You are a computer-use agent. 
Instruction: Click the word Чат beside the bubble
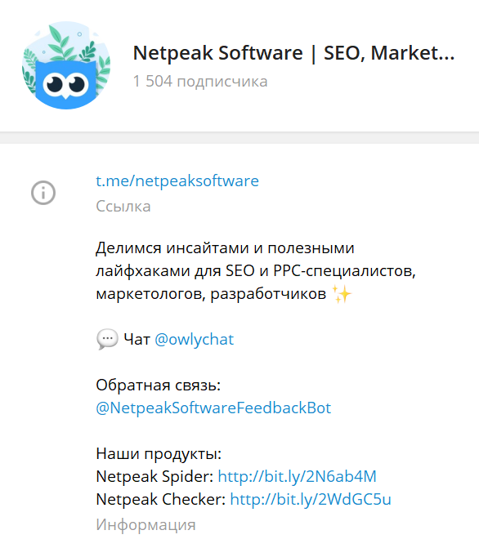click(x=137, y=339)
